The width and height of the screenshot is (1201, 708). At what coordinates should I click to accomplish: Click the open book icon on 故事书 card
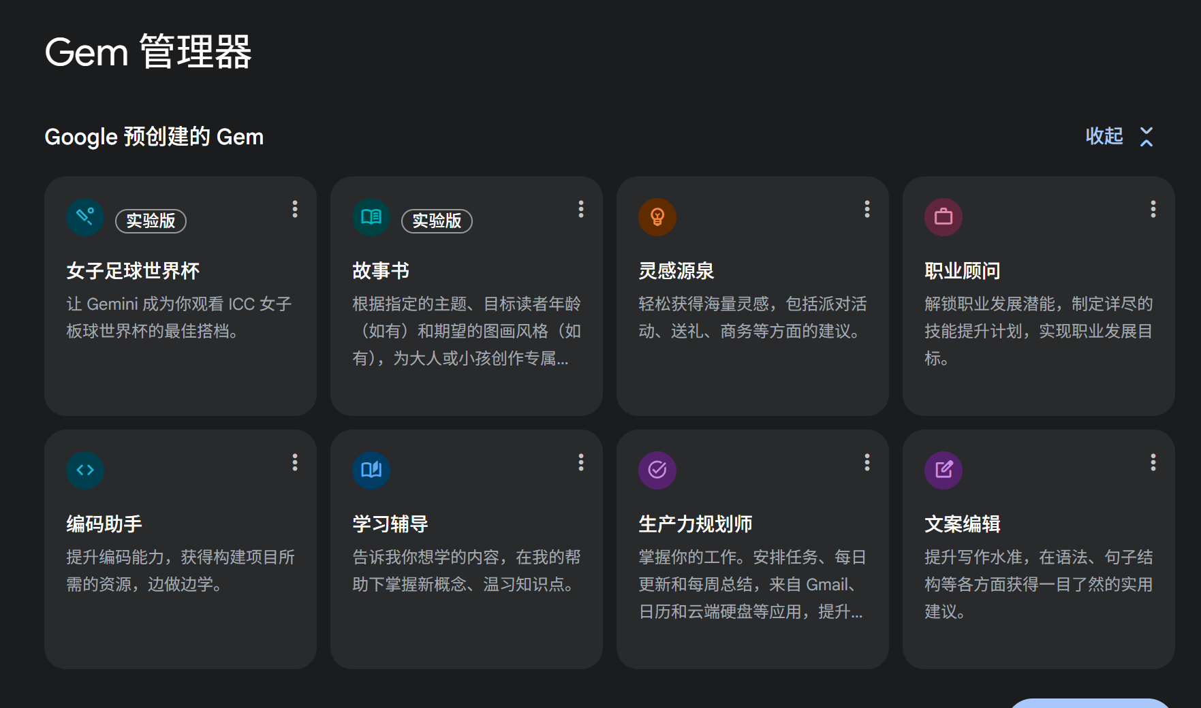pyautogui.click(x=371, y=217)
